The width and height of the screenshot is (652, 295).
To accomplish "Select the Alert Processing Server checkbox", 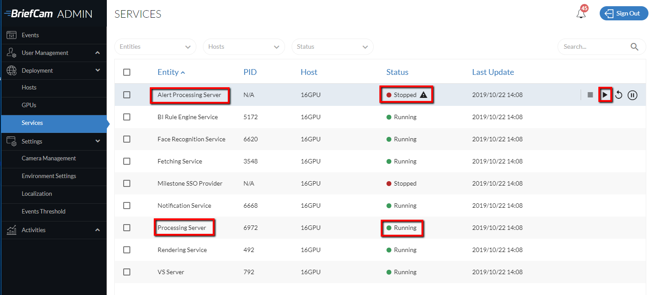I will pos(127,95).
